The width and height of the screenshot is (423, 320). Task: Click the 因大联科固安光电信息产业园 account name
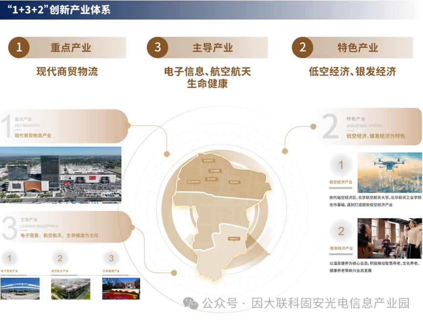330,303
